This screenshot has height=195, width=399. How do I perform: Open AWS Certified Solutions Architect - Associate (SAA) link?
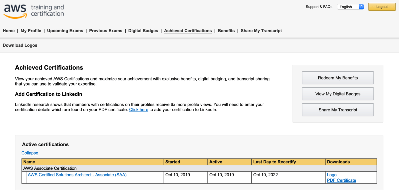click(x=77, y=175)
